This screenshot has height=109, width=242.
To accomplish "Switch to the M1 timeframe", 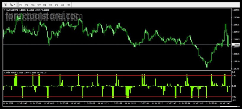I will [21, 5].
